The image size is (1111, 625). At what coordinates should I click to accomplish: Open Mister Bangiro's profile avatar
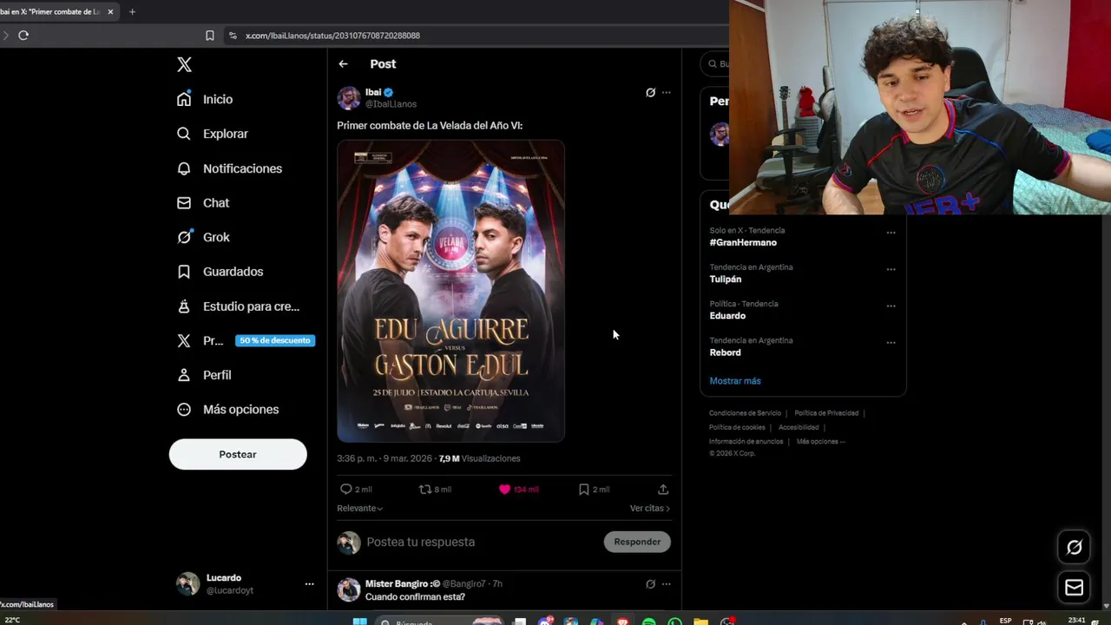(x=349, y=589)
